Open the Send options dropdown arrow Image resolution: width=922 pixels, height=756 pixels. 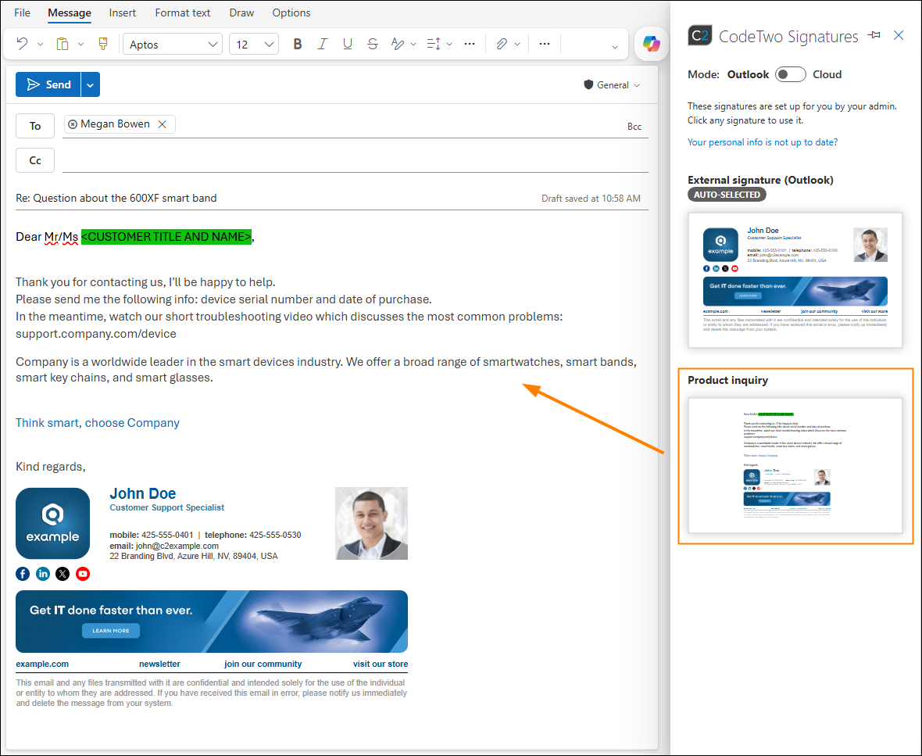[x=91, y=84]
